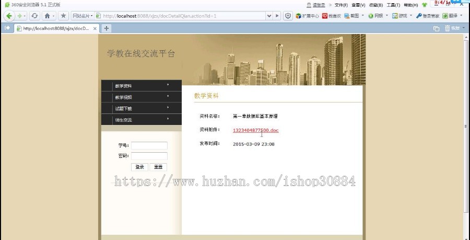
Task: Expand the 网银 dropdown arrow
Action: coord(386,15)
